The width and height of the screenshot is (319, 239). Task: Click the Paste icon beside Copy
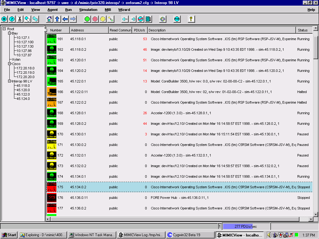(36, 19)
